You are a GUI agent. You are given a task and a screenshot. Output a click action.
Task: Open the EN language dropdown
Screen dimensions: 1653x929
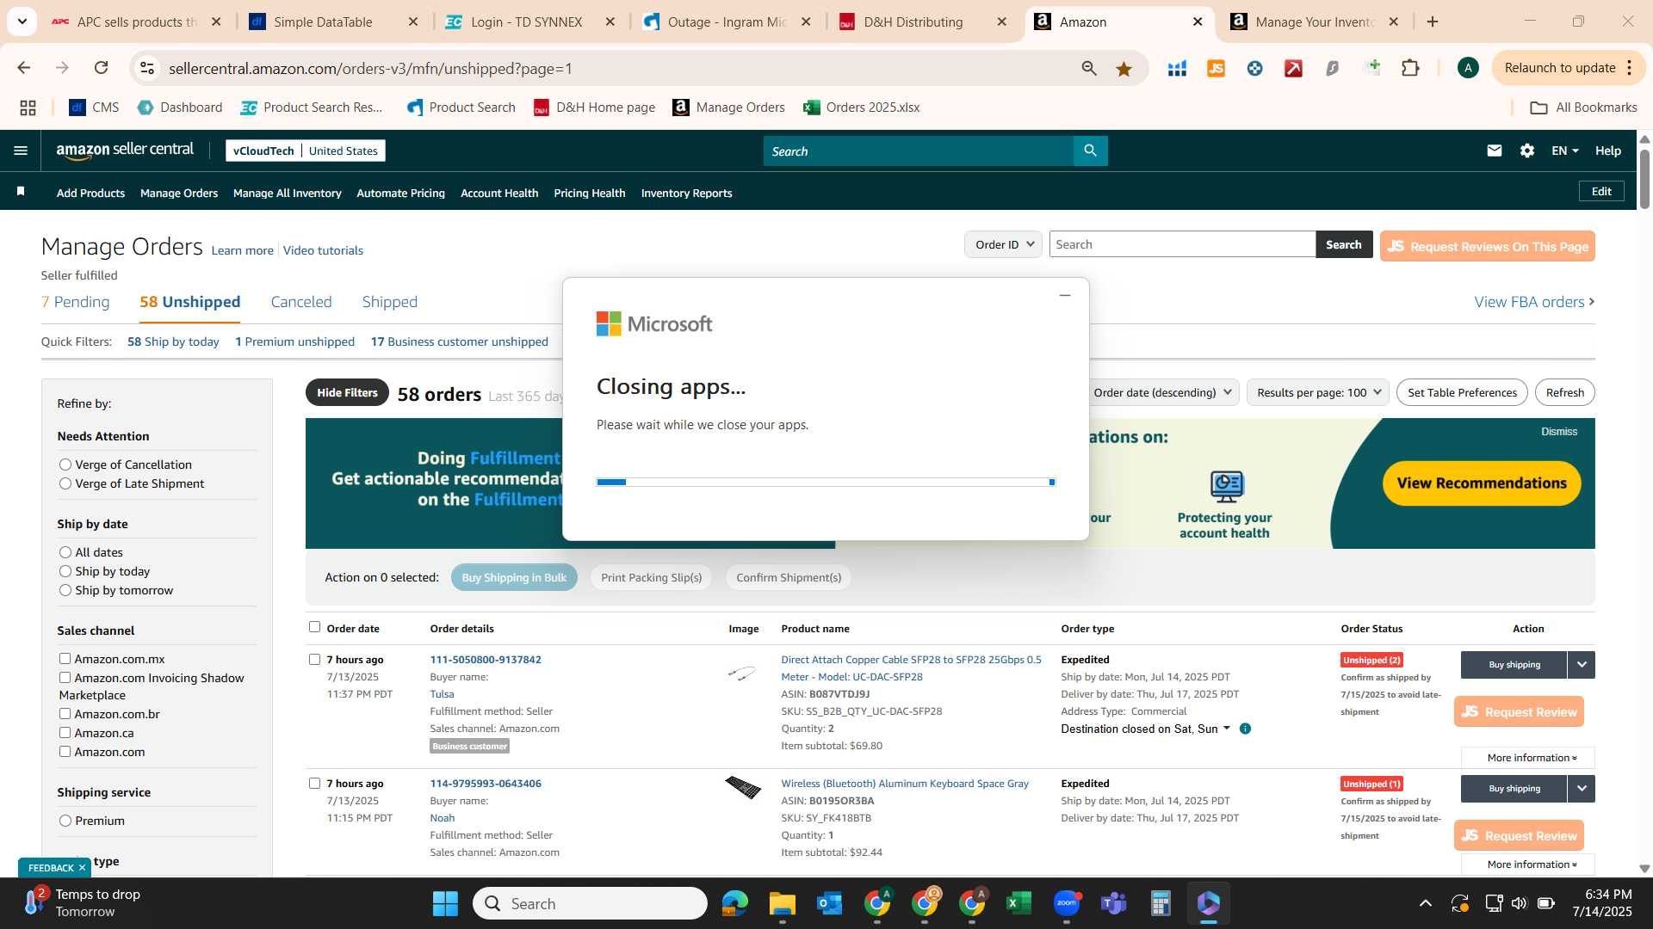click(x=1565, y=151)
